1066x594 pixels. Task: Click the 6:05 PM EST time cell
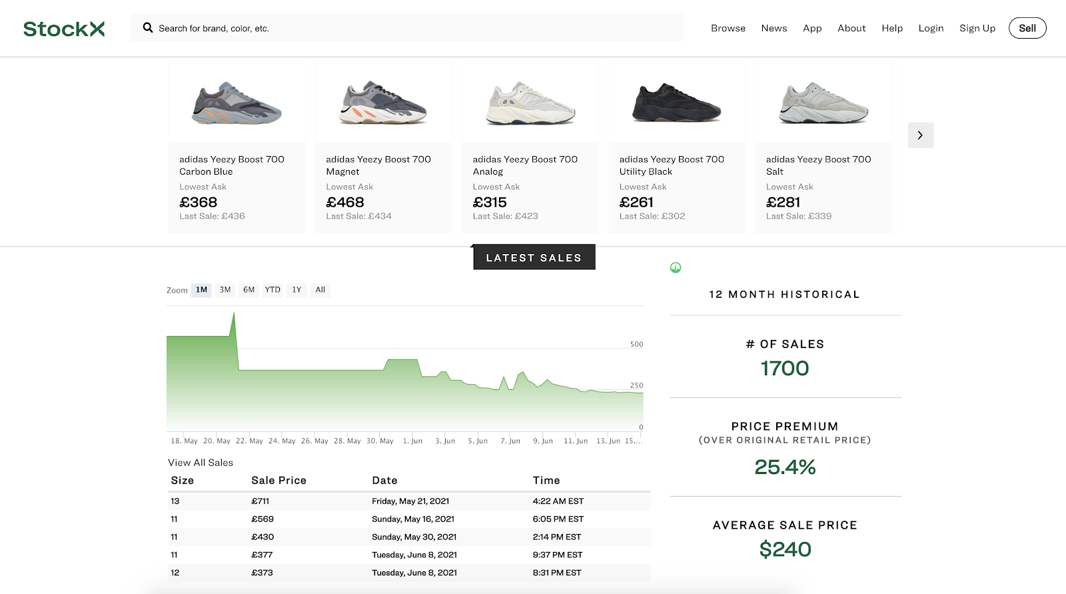point(558,519)
